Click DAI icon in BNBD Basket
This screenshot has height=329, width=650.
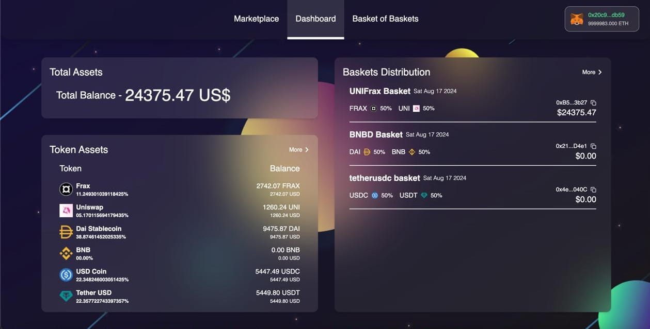pyautogui.click(x=367, y=152)
